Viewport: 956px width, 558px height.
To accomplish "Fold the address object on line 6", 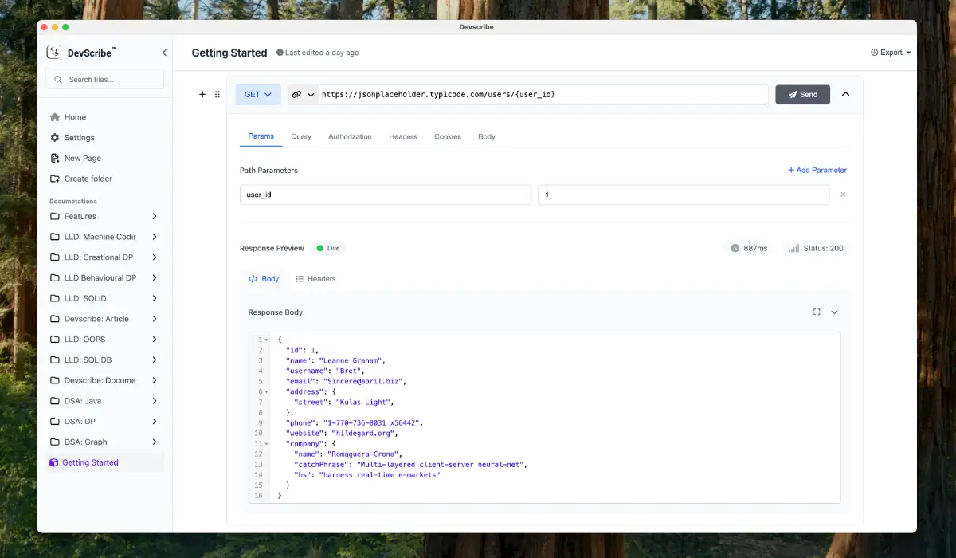I will (x=266, y=392).
